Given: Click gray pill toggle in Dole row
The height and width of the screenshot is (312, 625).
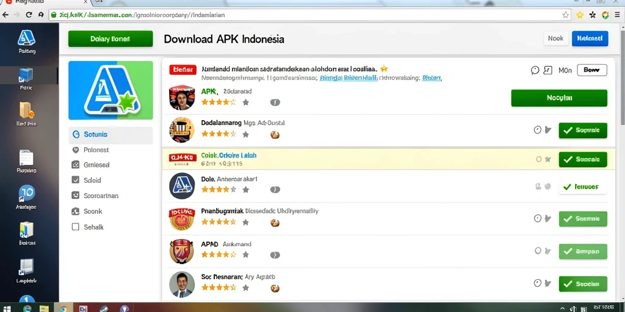Looking at the screenshot, I should [275, 190].
